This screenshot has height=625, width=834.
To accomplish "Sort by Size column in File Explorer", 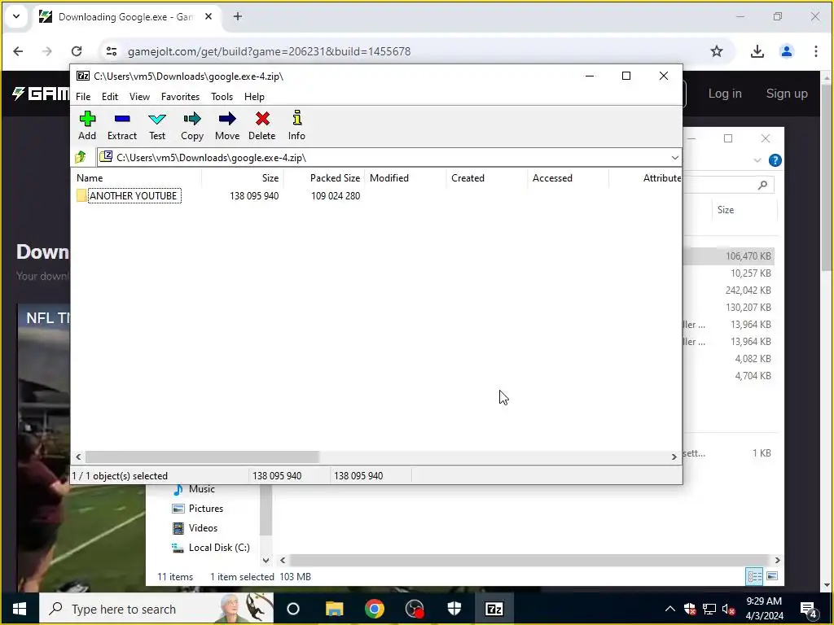I will coord(726,210).
